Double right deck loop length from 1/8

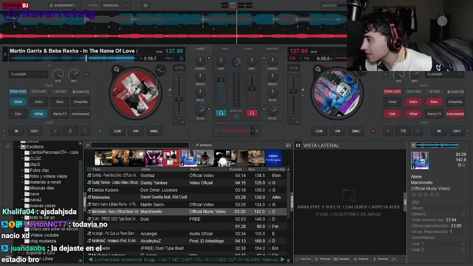click(x=418, y=131)
